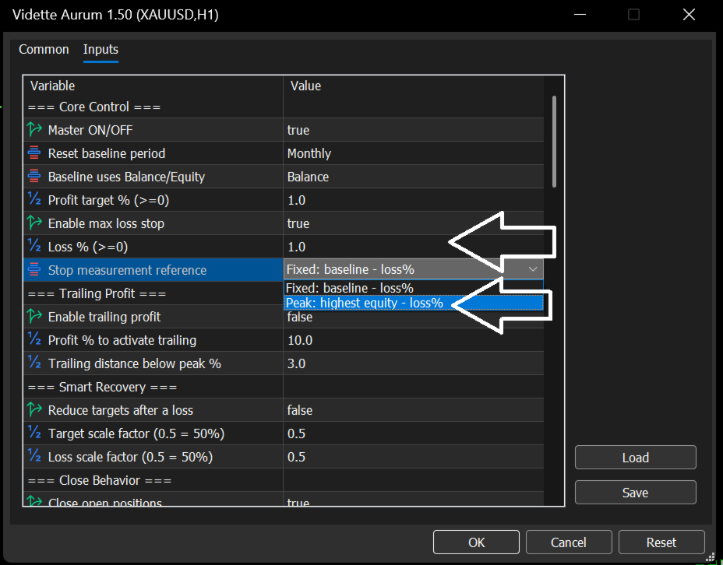Collapse the Stop measurement reference dropdown arrow
The image size is (723, 565).
point(533,269)
